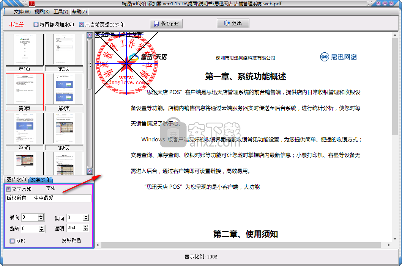Image resolution: width=402 pixels, height=266 pixels.
Task: Click the watermark text input field
Action: click(49, 198)
